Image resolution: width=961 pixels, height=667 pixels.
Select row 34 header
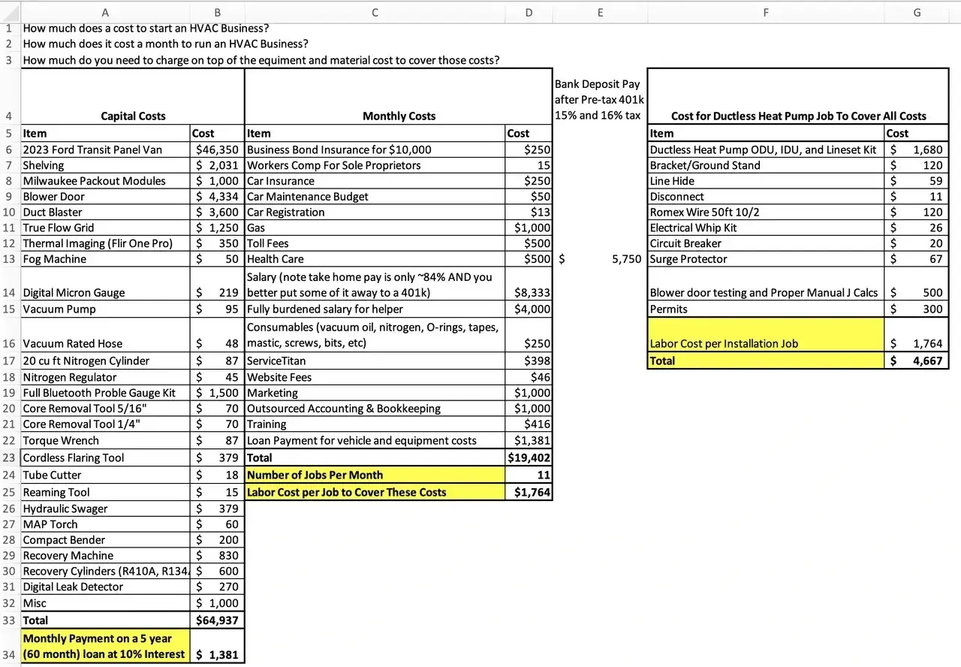click(10, 646)
